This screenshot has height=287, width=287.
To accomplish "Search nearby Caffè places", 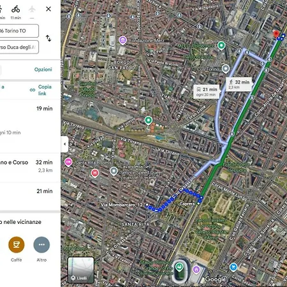I will tap(17, 245).
